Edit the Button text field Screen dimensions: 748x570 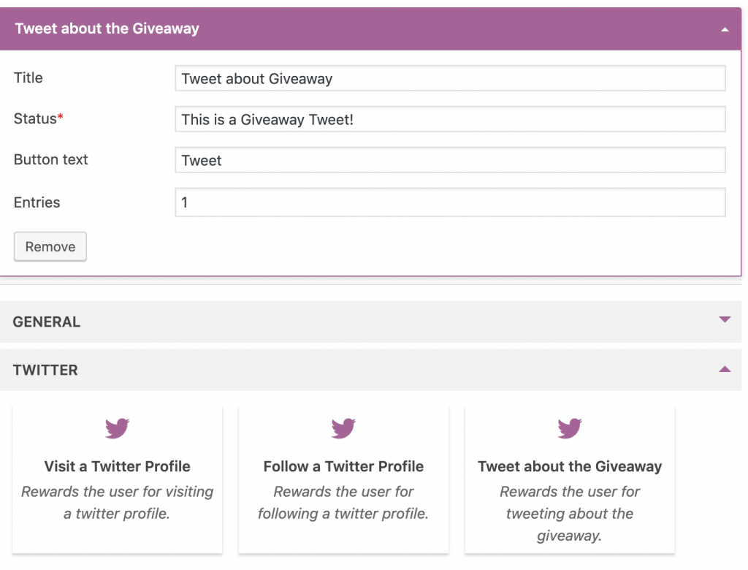click(x=450, y=160)
